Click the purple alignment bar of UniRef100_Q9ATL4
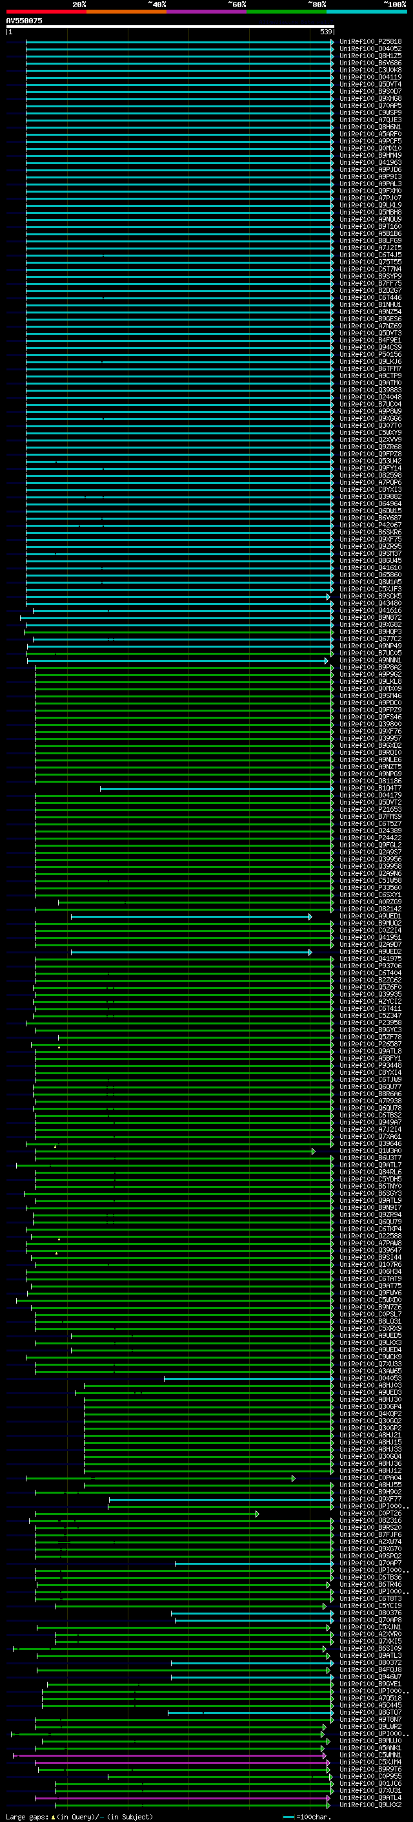413x1822 pixels. click(x=182, y=1798)
